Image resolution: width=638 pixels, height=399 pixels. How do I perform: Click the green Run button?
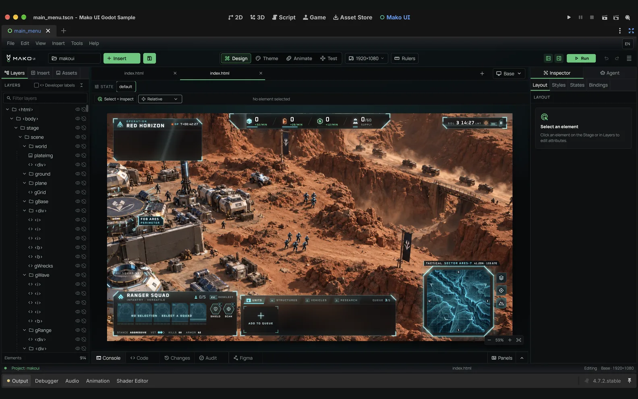point(581,58)
